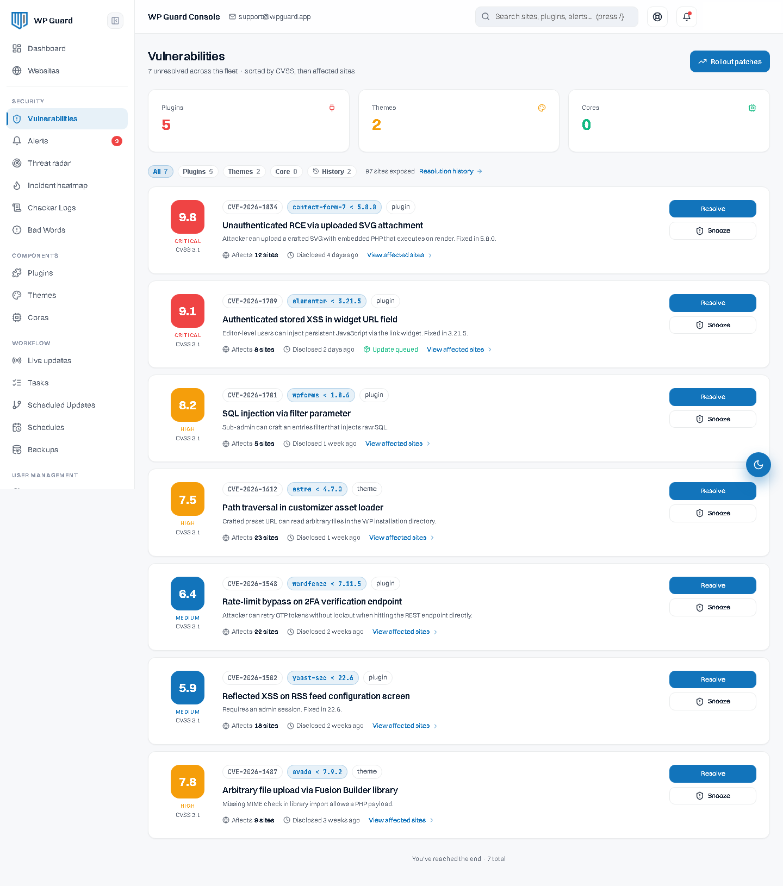Open the Plugins summary card showing 5
This screenshot has height=886, width=783.
tap(248, 121)
